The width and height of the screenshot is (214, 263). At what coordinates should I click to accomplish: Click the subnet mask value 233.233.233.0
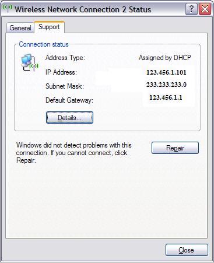[166, 85]
